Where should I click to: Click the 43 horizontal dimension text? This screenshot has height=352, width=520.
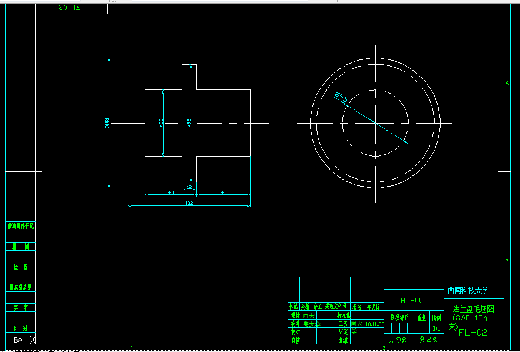pos(171,192)
